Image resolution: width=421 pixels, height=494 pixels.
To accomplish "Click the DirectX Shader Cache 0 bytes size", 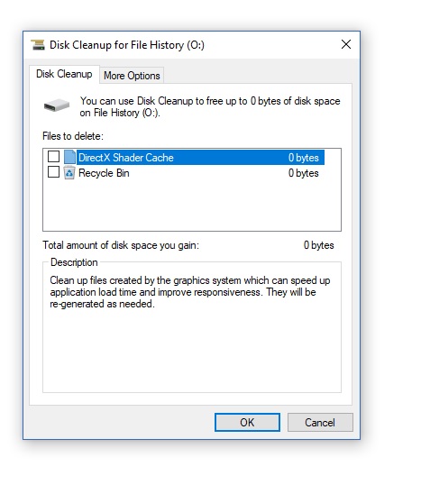I will tap(304, 158).
